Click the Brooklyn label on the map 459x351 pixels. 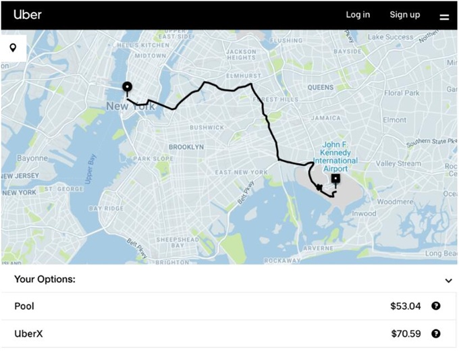click(186, 146)
